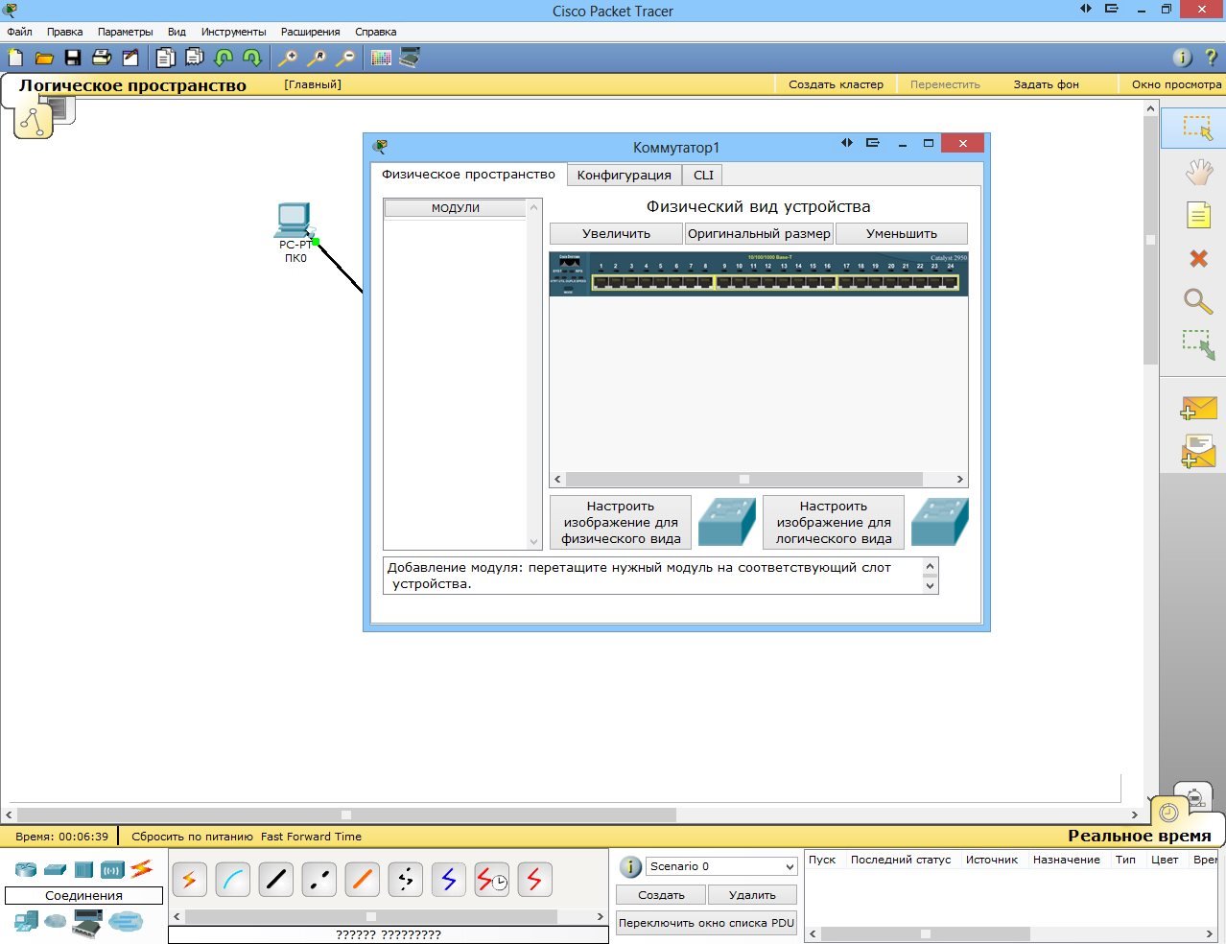Click Создать кластер in the workspace bar
1226x944 pixels.
coord(836,84)
